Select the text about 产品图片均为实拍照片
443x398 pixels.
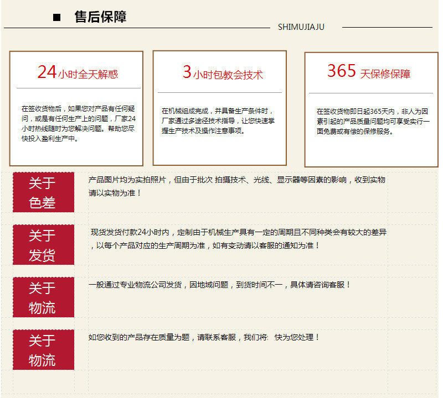(x=236, y=186)
